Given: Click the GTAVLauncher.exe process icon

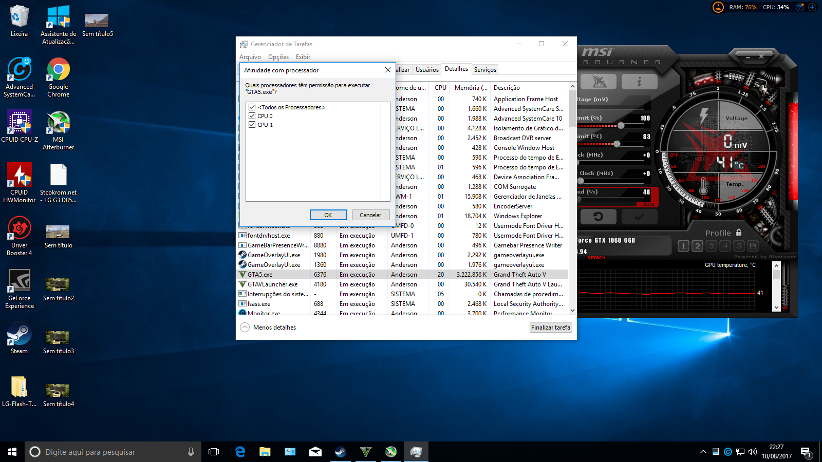Looking at the screenshot, I should pos(242,284).
